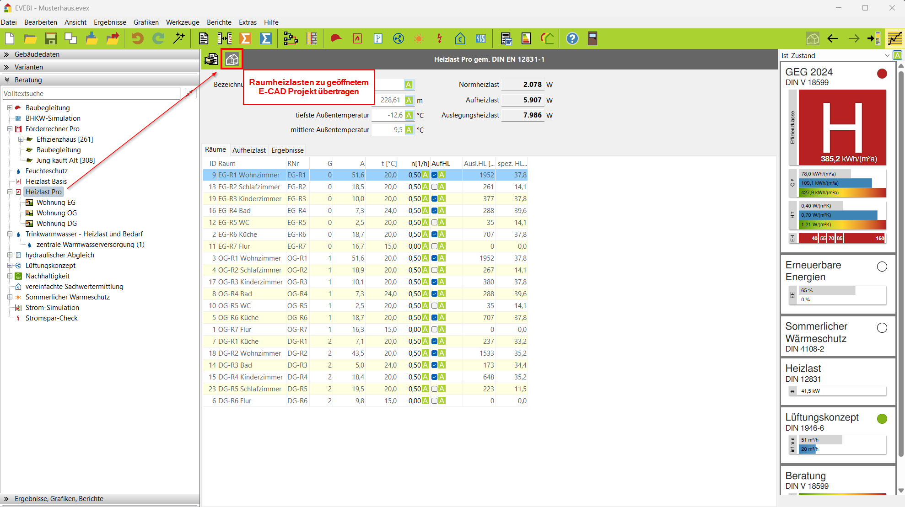The width and height of the screenshot is (905, 507).
Task: Toggle AufHL checkbox for DG-R6 Flur
Action: point(434,401)
